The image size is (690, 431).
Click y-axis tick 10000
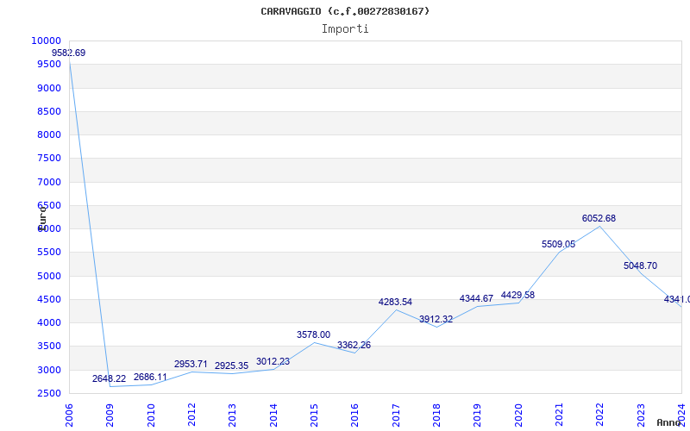coord(46,41)
